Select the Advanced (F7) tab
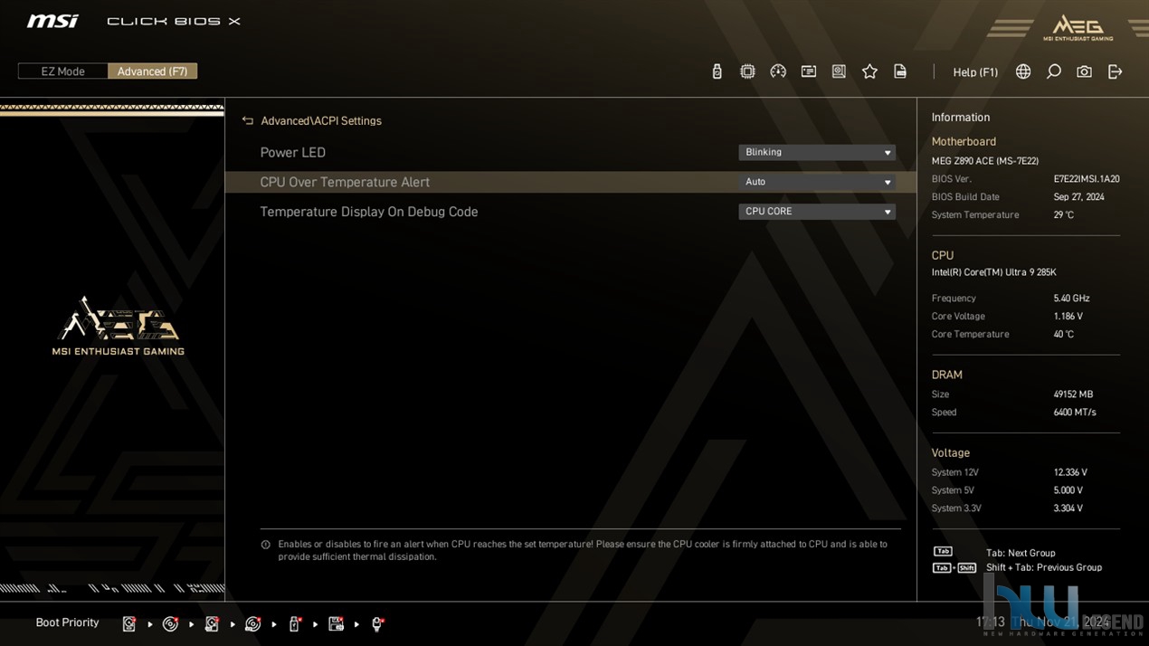1149x646 pixels. point(152,71)
